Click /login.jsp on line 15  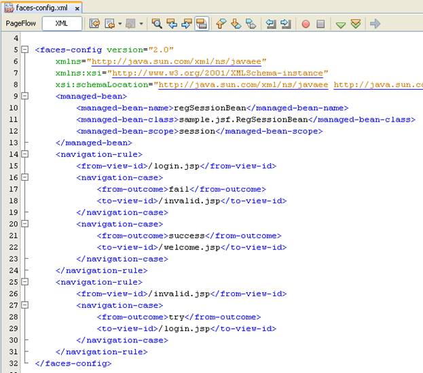174,166
